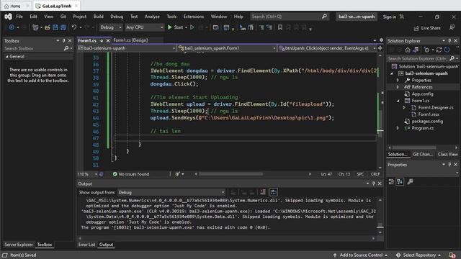Click the Search (Ctrl+Q) box
The height and width of the screenshot is (259, 461).
[289, 17]
